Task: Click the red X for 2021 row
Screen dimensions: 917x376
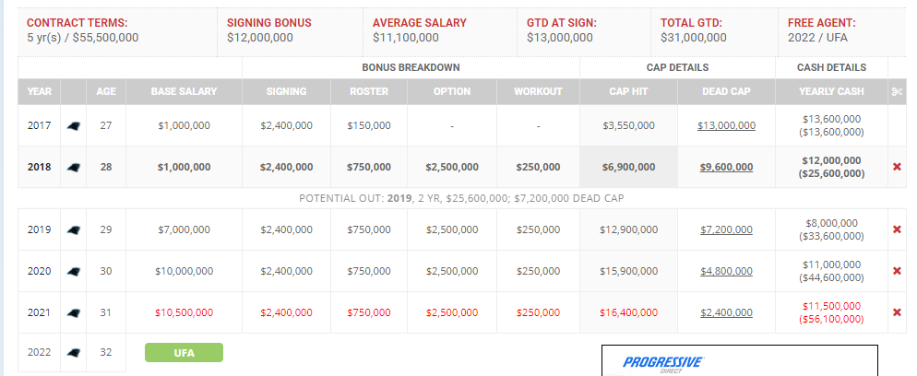Action: [897, 312]
